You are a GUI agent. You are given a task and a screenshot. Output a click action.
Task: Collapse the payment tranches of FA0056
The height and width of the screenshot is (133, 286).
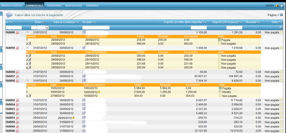tap(27, 80)
